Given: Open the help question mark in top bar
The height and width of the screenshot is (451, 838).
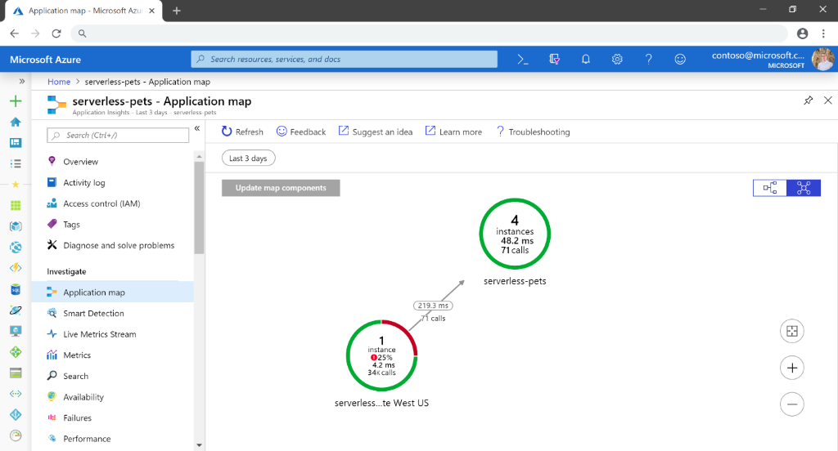Looking at the screenshot, I should (x=648, y=60).
